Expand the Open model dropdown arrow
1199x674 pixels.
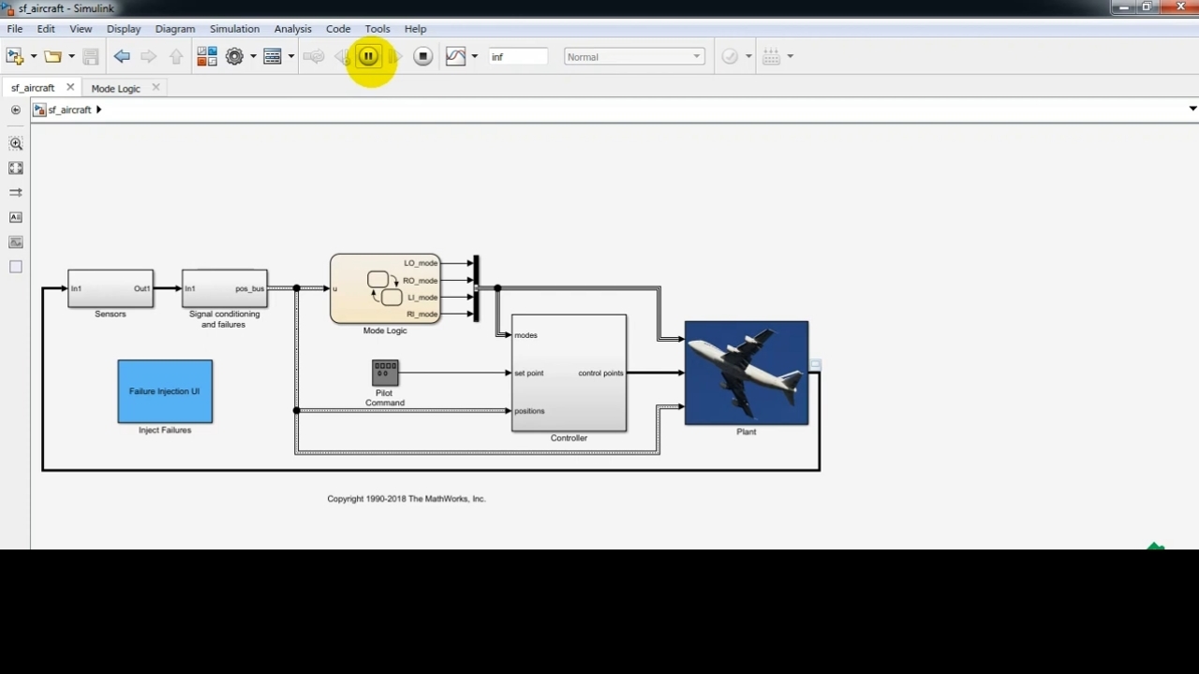click(x=71, y=57)
